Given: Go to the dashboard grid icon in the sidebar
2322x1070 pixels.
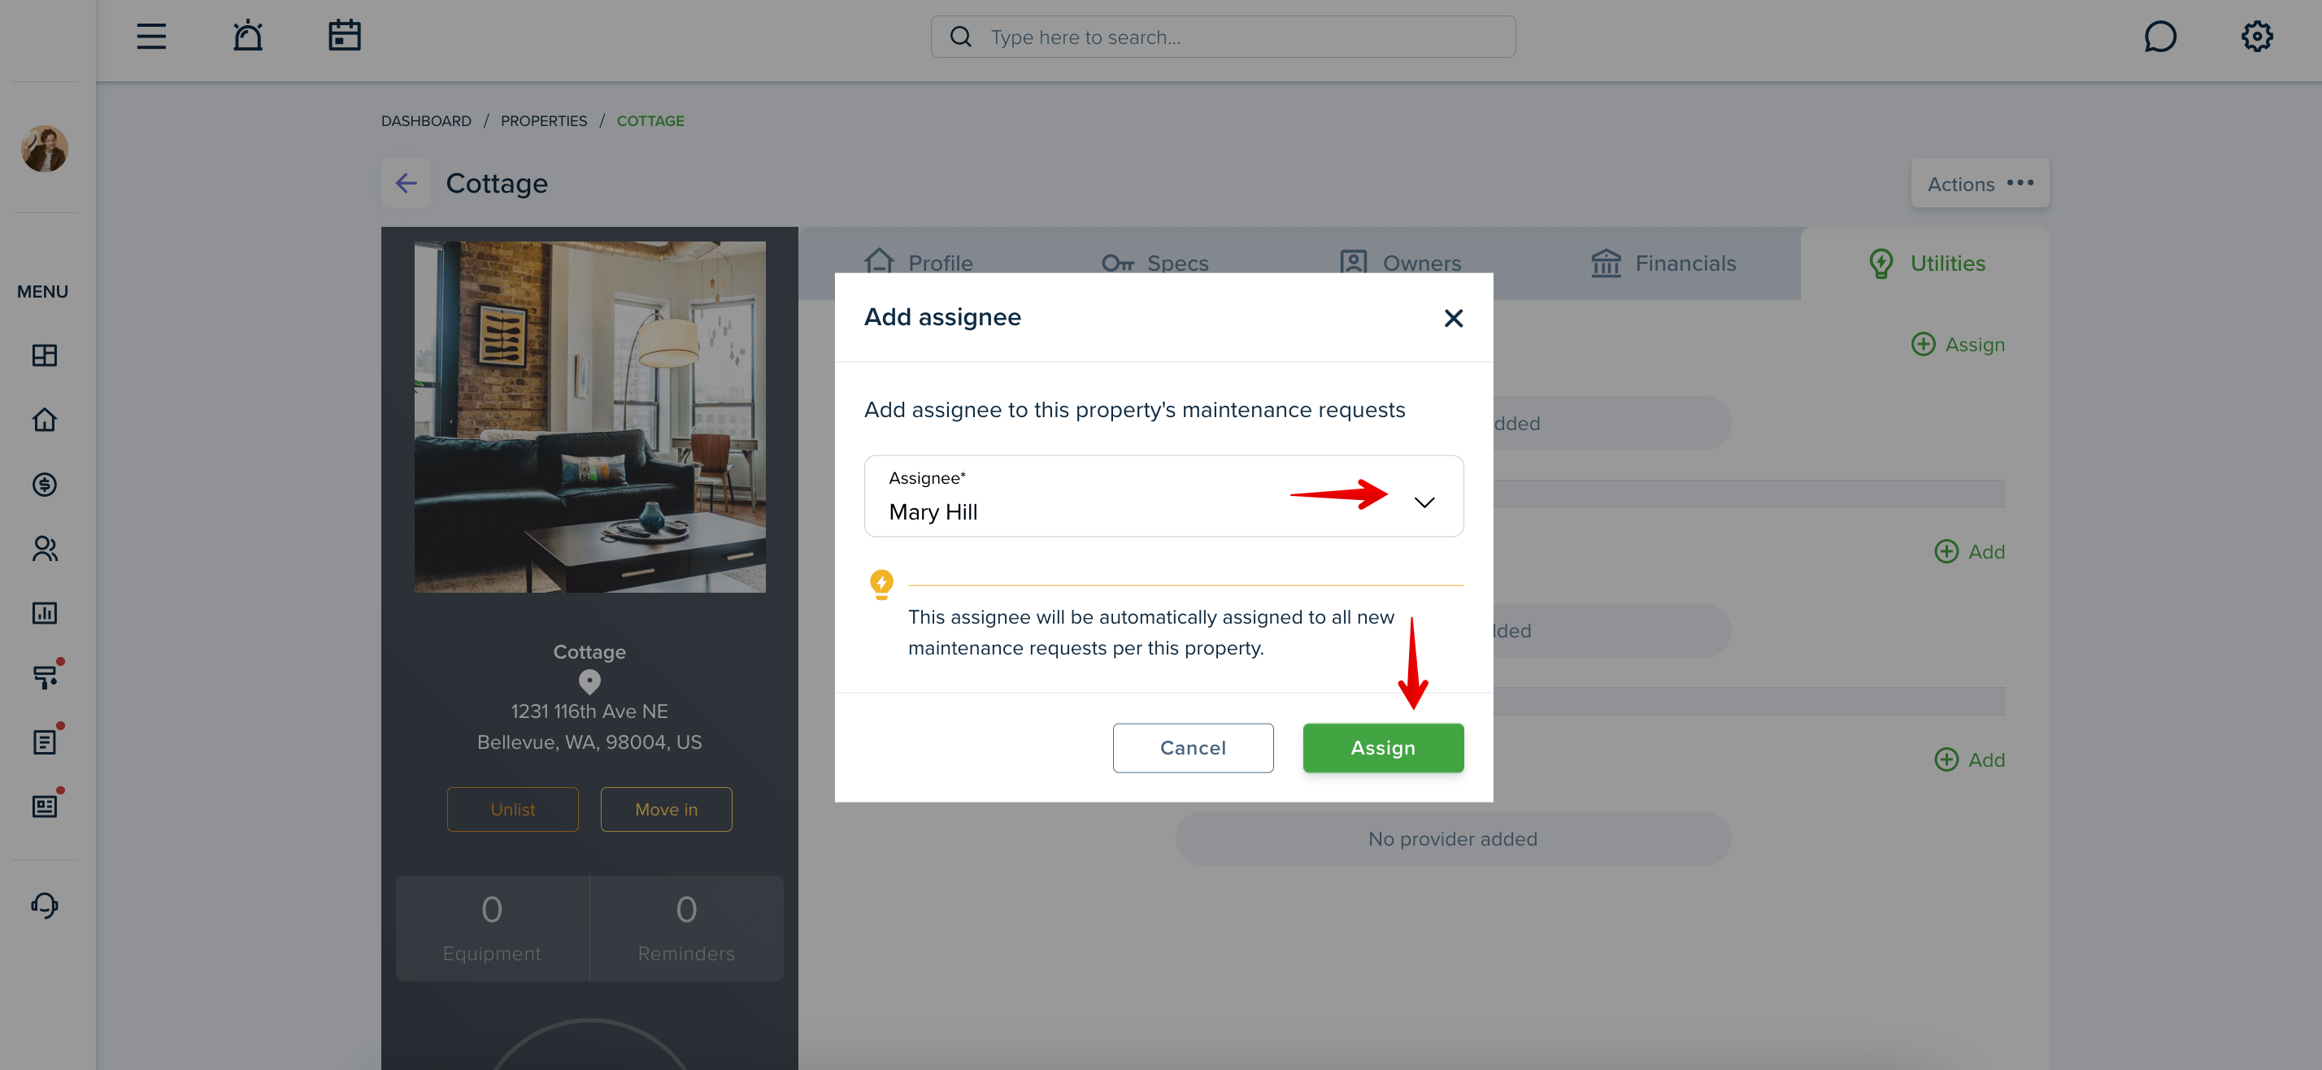Looking at the screenshot, I should click(44, 355).
